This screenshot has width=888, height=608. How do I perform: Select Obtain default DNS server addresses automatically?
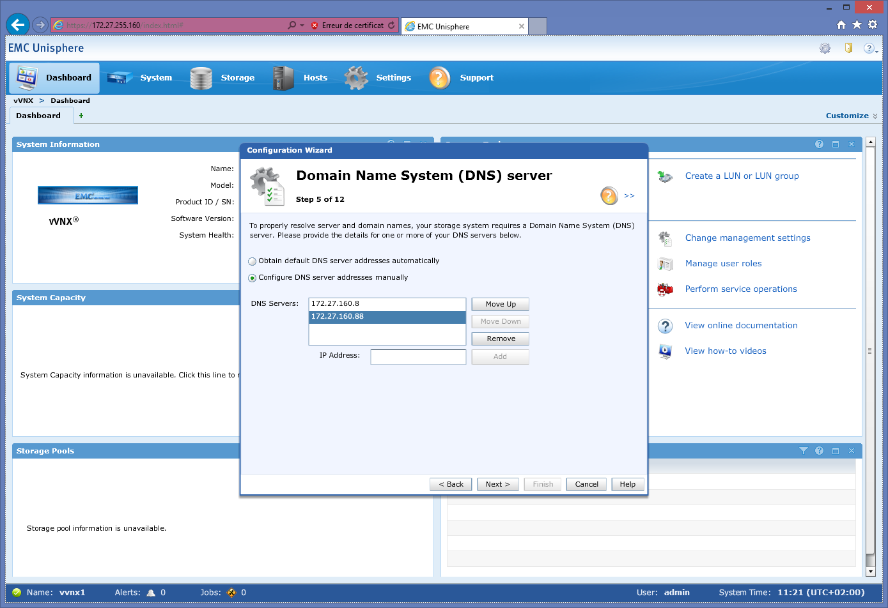point(253,261)
